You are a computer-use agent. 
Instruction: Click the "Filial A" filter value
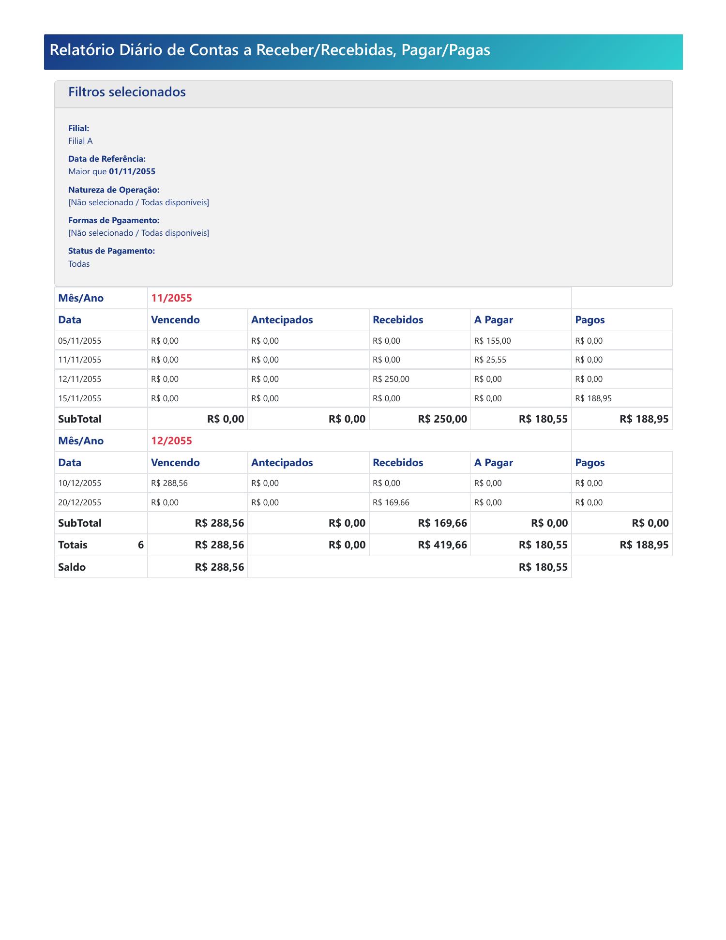tap(80, 141)
